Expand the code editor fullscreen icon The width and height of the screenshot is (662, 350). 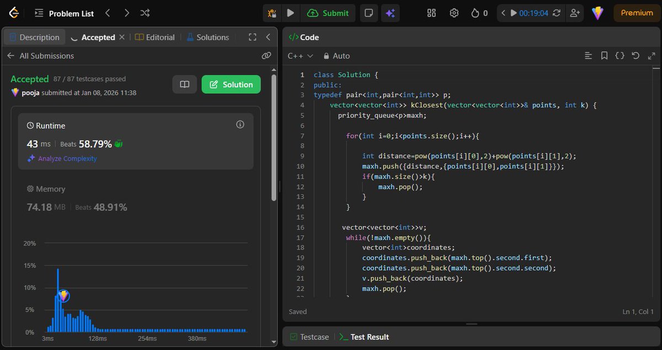click(652, 56)
